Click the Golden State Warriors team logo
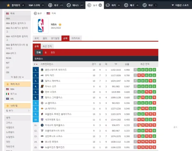 coord(42,70)
